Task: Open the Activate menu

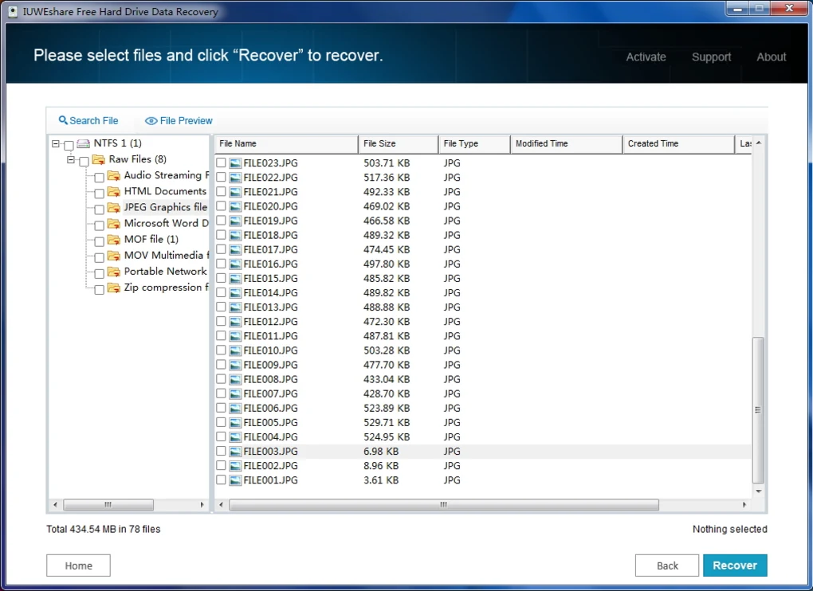Action: tap(646, 57)
